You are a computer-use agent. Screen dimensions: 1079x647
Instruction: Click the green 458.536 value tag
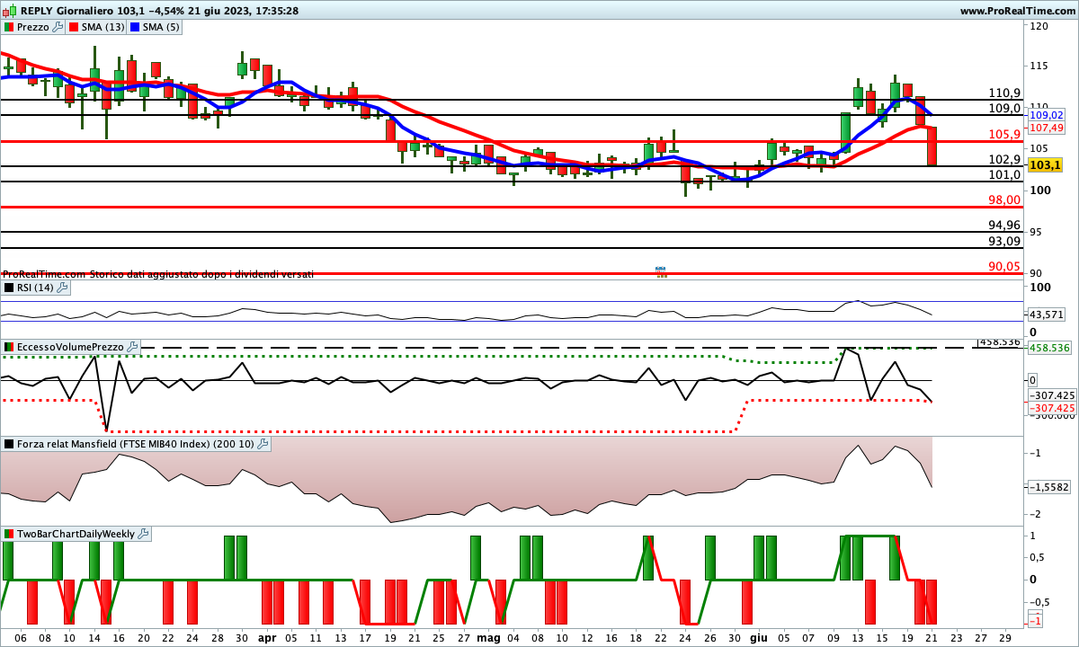pos(1048,347)
